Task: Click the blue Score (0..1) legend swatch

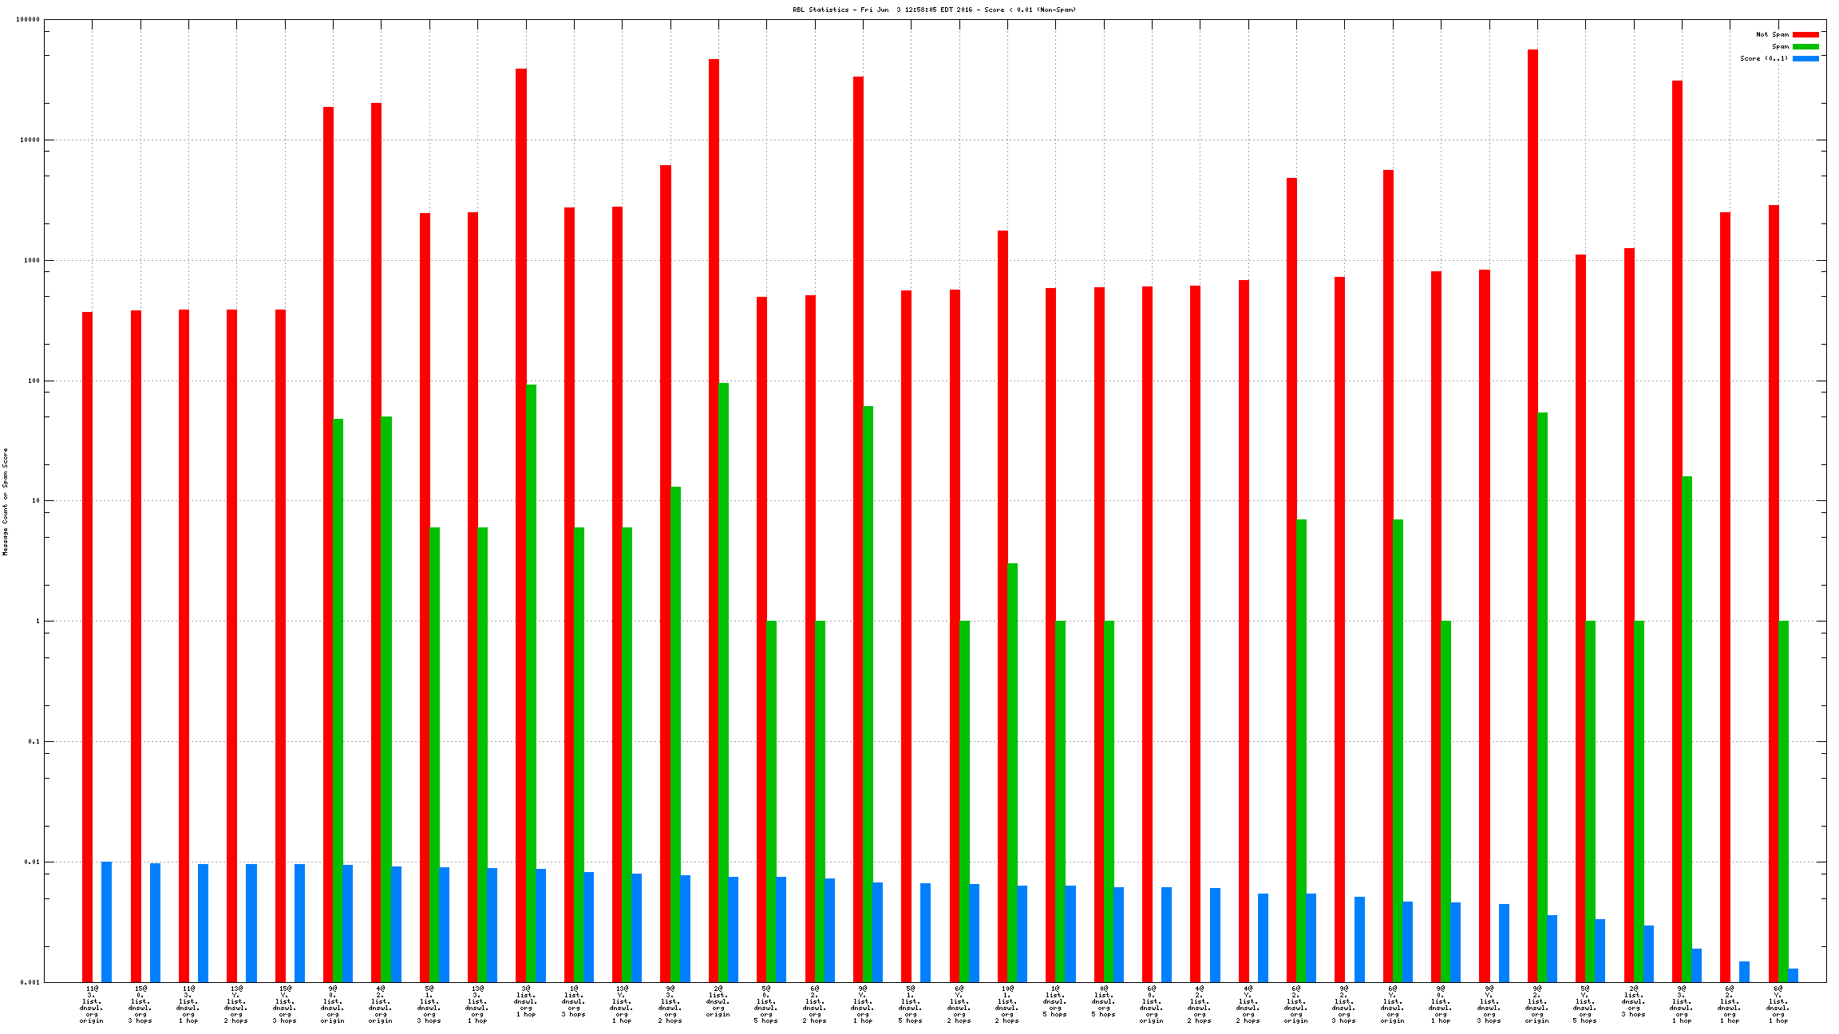Action: pyautogui.click(x=1805, y=58)
